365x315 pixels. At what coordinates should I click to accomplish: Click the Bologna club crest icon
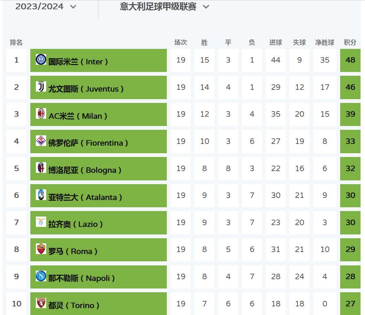[x=41, y=168]
